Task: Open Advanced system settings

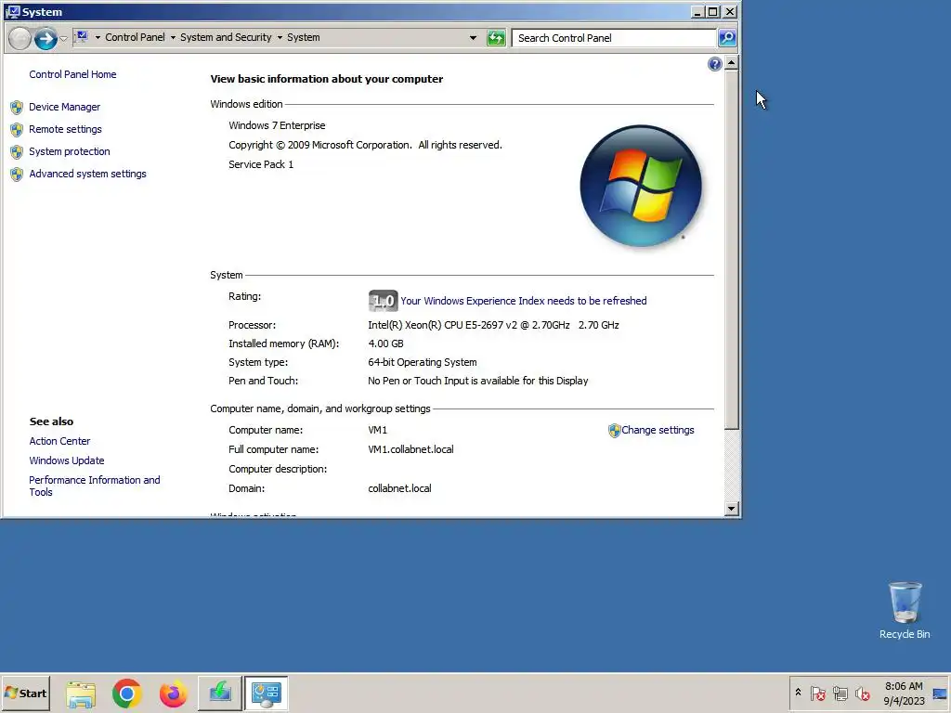Action: (87, 174)
